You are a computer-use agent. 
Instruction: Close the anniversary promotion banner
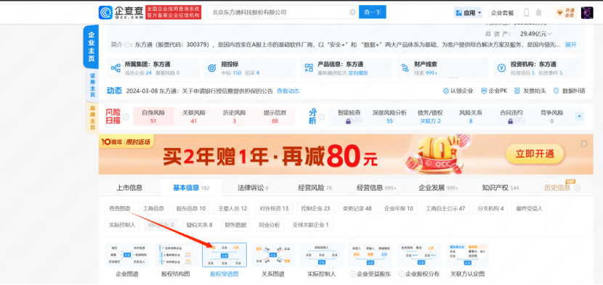(x=584, y=144)
